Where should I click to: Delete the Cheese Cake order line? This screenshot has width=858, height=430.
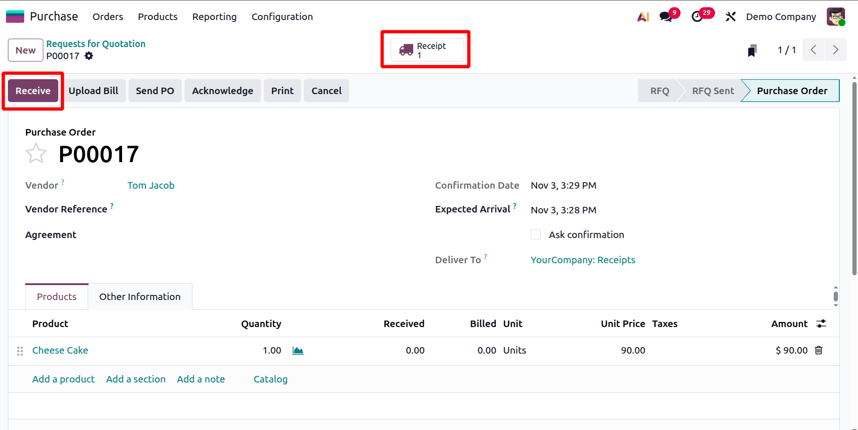(x=819, y=350)
